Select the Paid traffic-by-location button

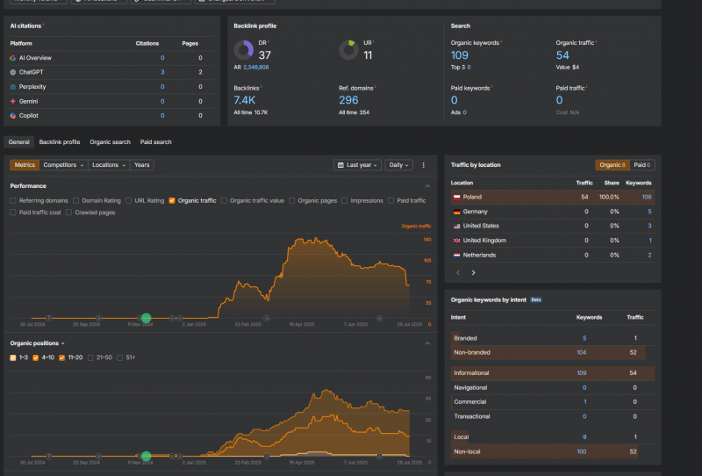click(x=642, y=165)
